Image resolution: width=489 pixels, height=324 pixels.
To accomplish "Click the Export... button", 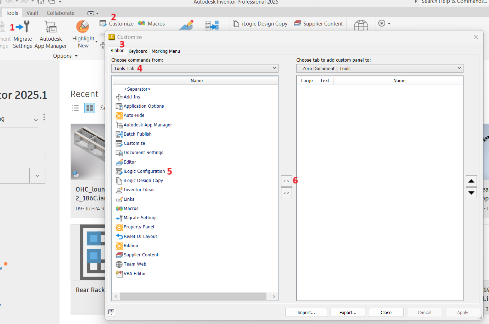I will point(348,312).
